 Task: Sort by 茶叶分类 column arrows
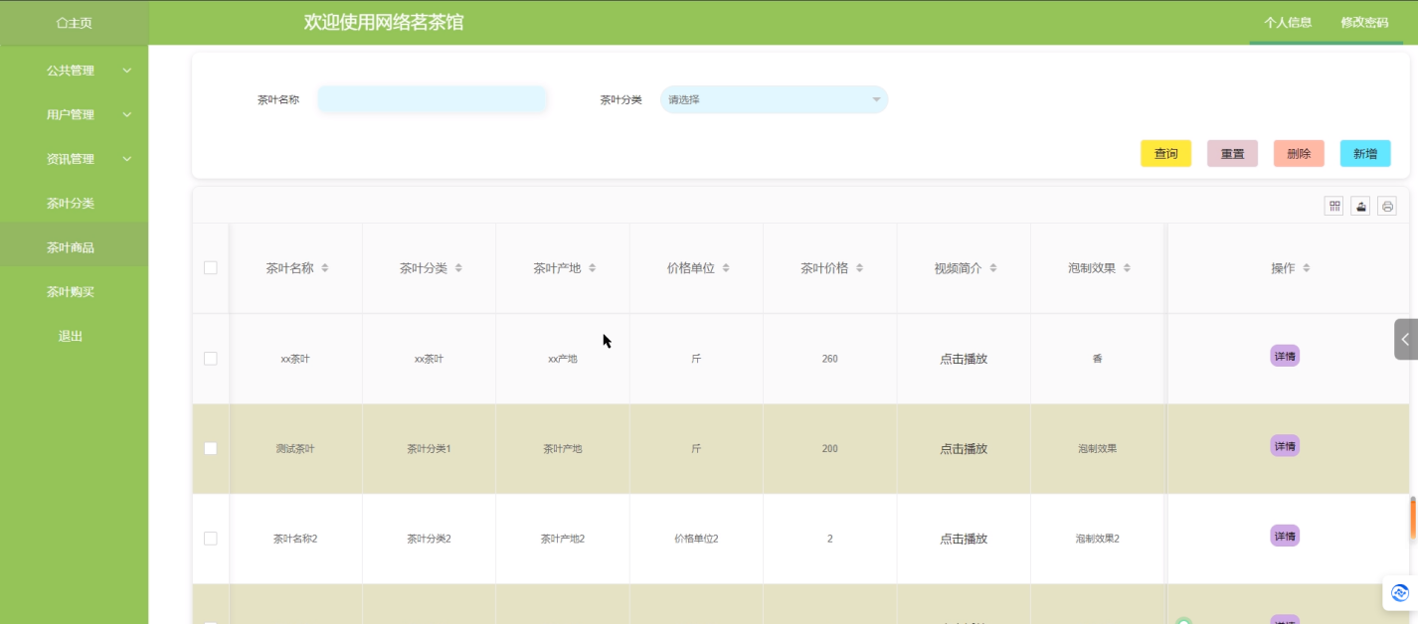click(x=458, y=268)
